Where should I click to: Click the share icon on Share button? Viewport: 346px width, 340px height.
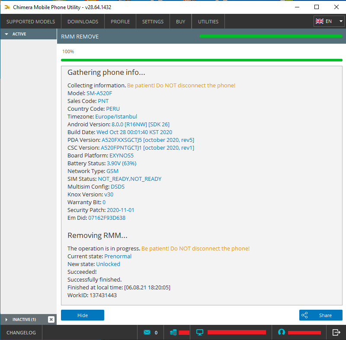pos(304,315)
